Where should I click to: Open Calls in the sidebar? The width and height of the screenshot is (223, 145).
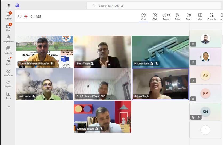(x=8, y=61)
